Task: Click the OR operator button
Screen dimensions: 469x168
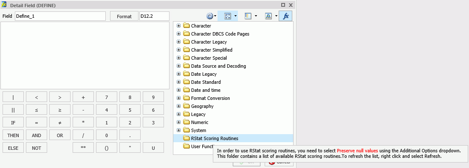Action: click(x=60, y=135)
